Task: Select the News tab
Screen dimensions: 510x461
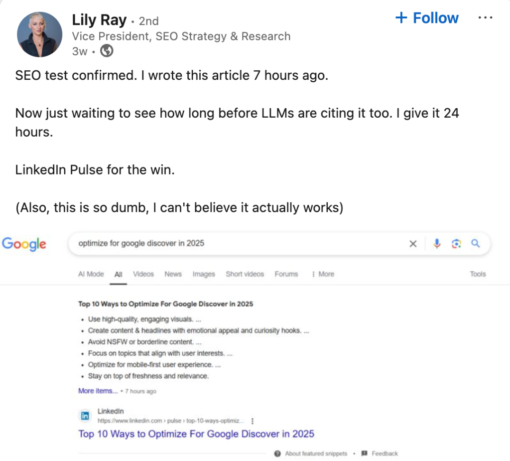Action: [x=173, y=274]
